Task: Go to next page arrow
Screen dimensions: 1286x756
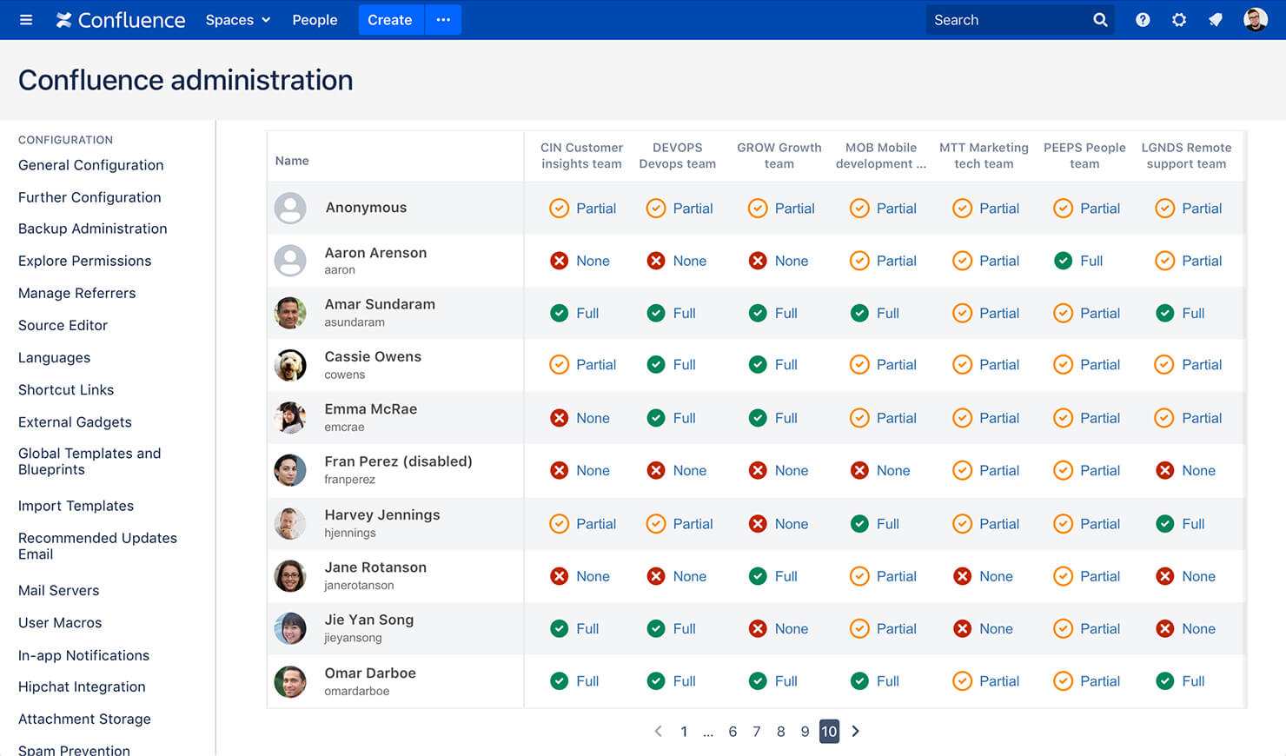Action: click(856, 732)
